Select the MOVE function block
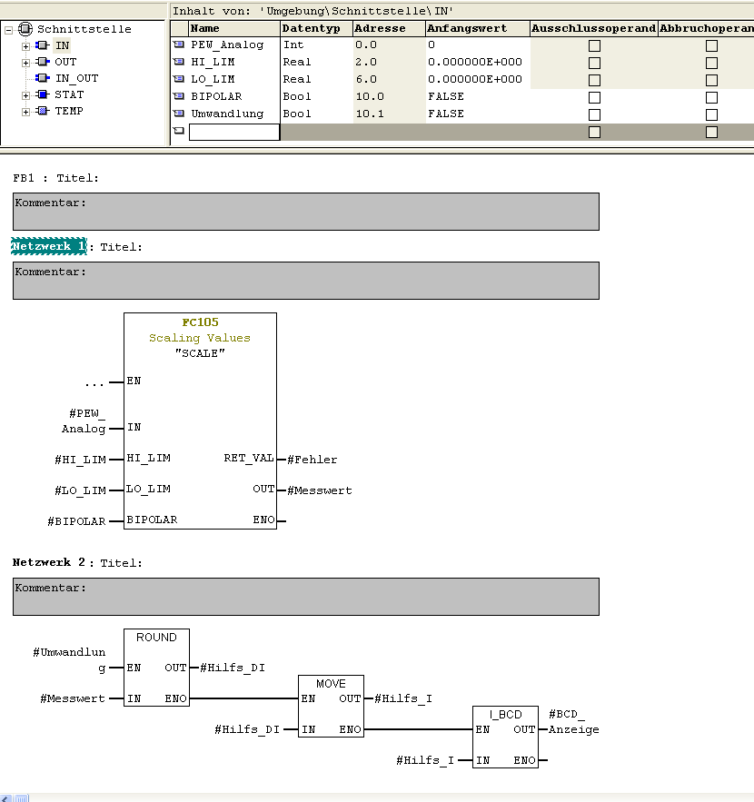Image resolution: width=754 pixels, height=802 pixels. [x=331, y=707]
